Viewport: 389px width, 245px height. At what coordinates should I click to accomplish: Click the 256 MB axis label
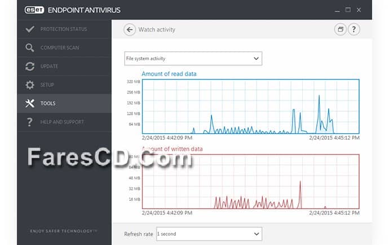point(134,93)
